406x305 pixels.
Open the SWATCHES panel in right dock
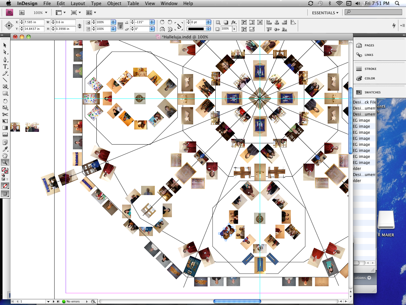coord(368,92)
